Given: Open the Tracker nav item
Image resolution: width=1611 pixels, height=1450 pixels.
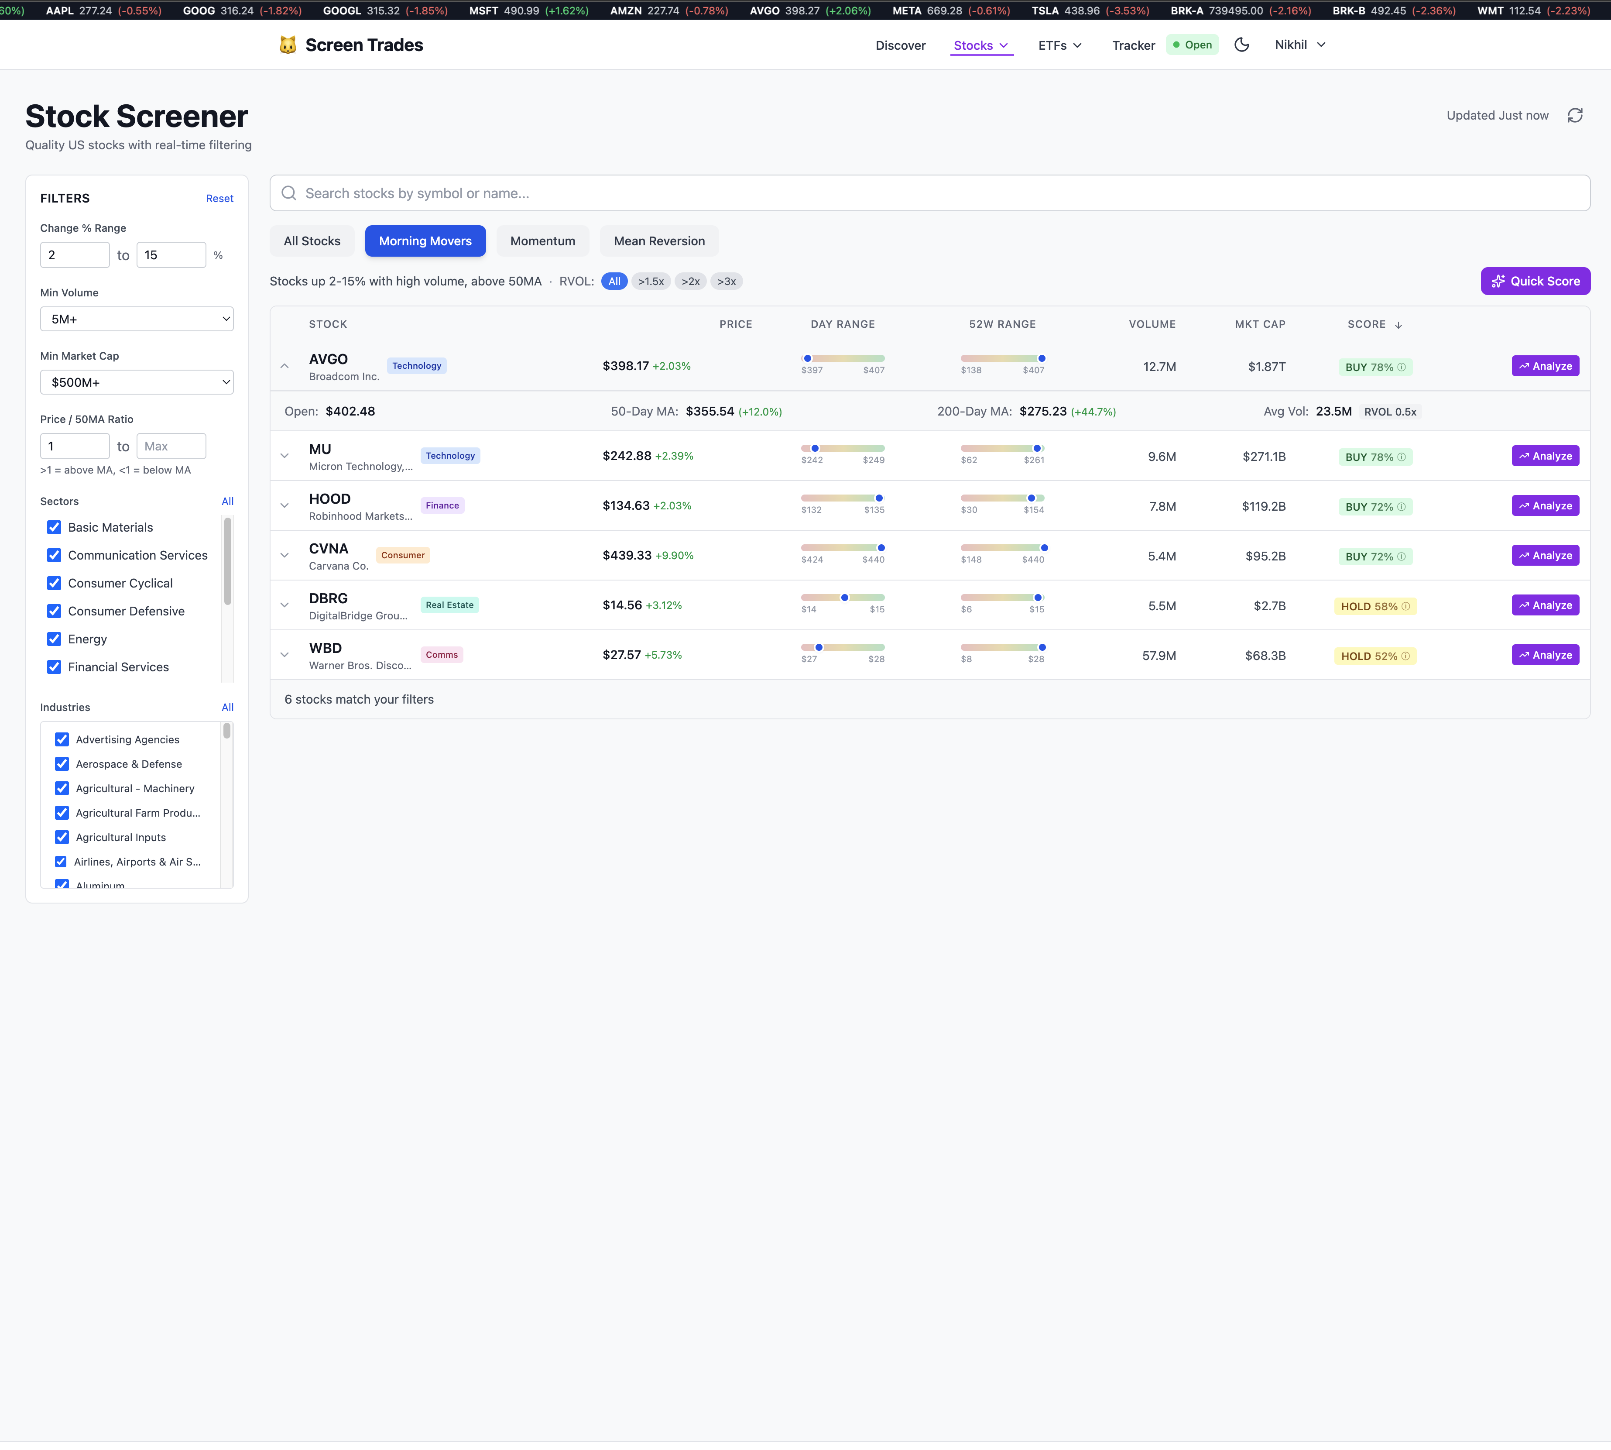Looking at the screenshot, I should (x=1133, y=45).
